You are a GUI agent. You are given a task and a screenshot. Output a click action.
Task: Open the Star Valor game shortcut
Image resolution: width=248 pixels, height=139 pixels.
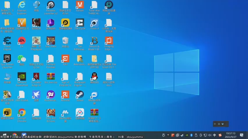coord(51,42)
